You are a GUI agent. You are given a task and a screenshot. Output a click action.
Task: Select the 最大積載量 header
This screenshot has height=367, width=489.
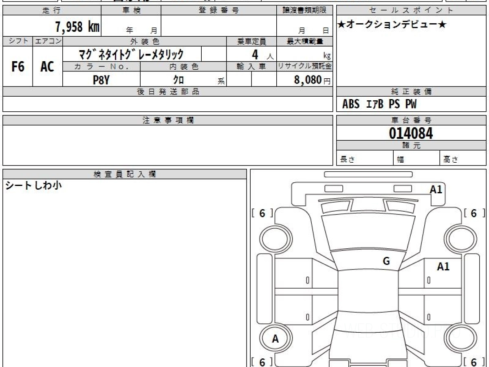coord(304,41)
